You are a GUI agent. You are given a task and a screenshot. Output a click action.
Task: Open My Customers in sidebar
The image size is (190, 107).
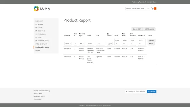tap(40, 31)
